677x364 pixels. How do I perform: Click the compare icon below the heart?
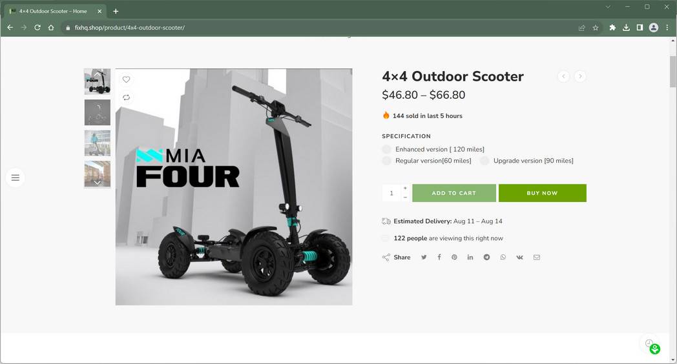[x=126, y=97]
